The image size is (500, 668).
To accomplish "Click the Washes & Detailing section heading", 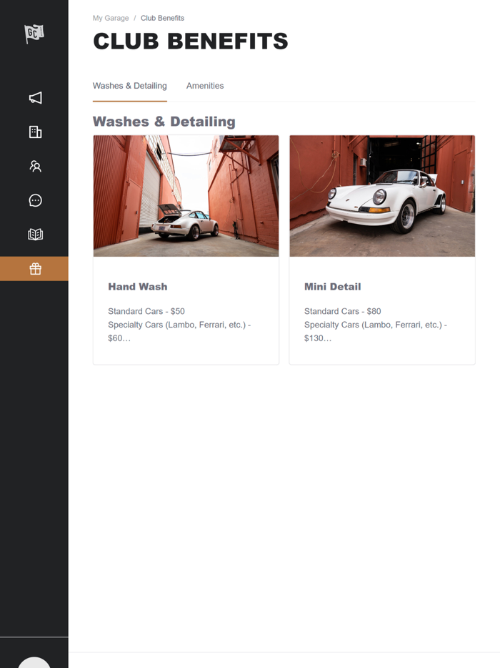I will 164,122.
